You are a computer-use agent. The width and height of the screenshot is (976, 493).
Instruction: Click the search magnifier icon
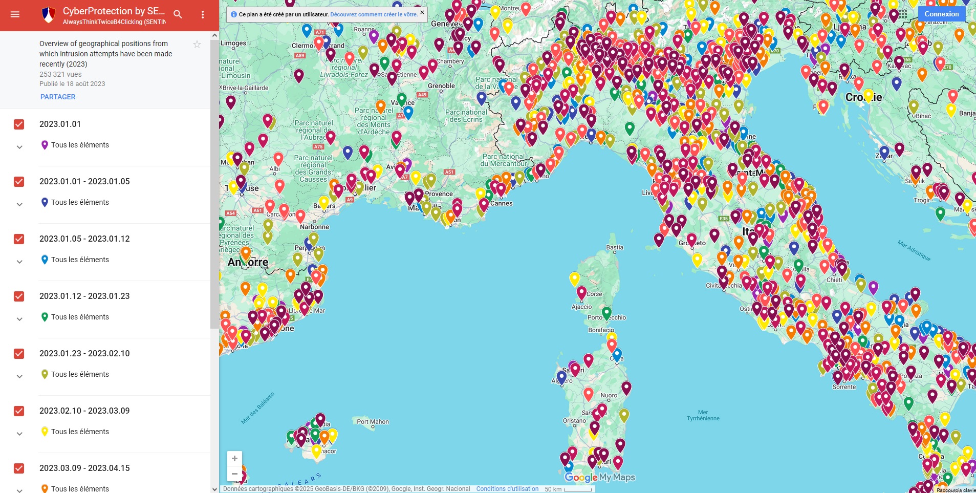[178, 14]
